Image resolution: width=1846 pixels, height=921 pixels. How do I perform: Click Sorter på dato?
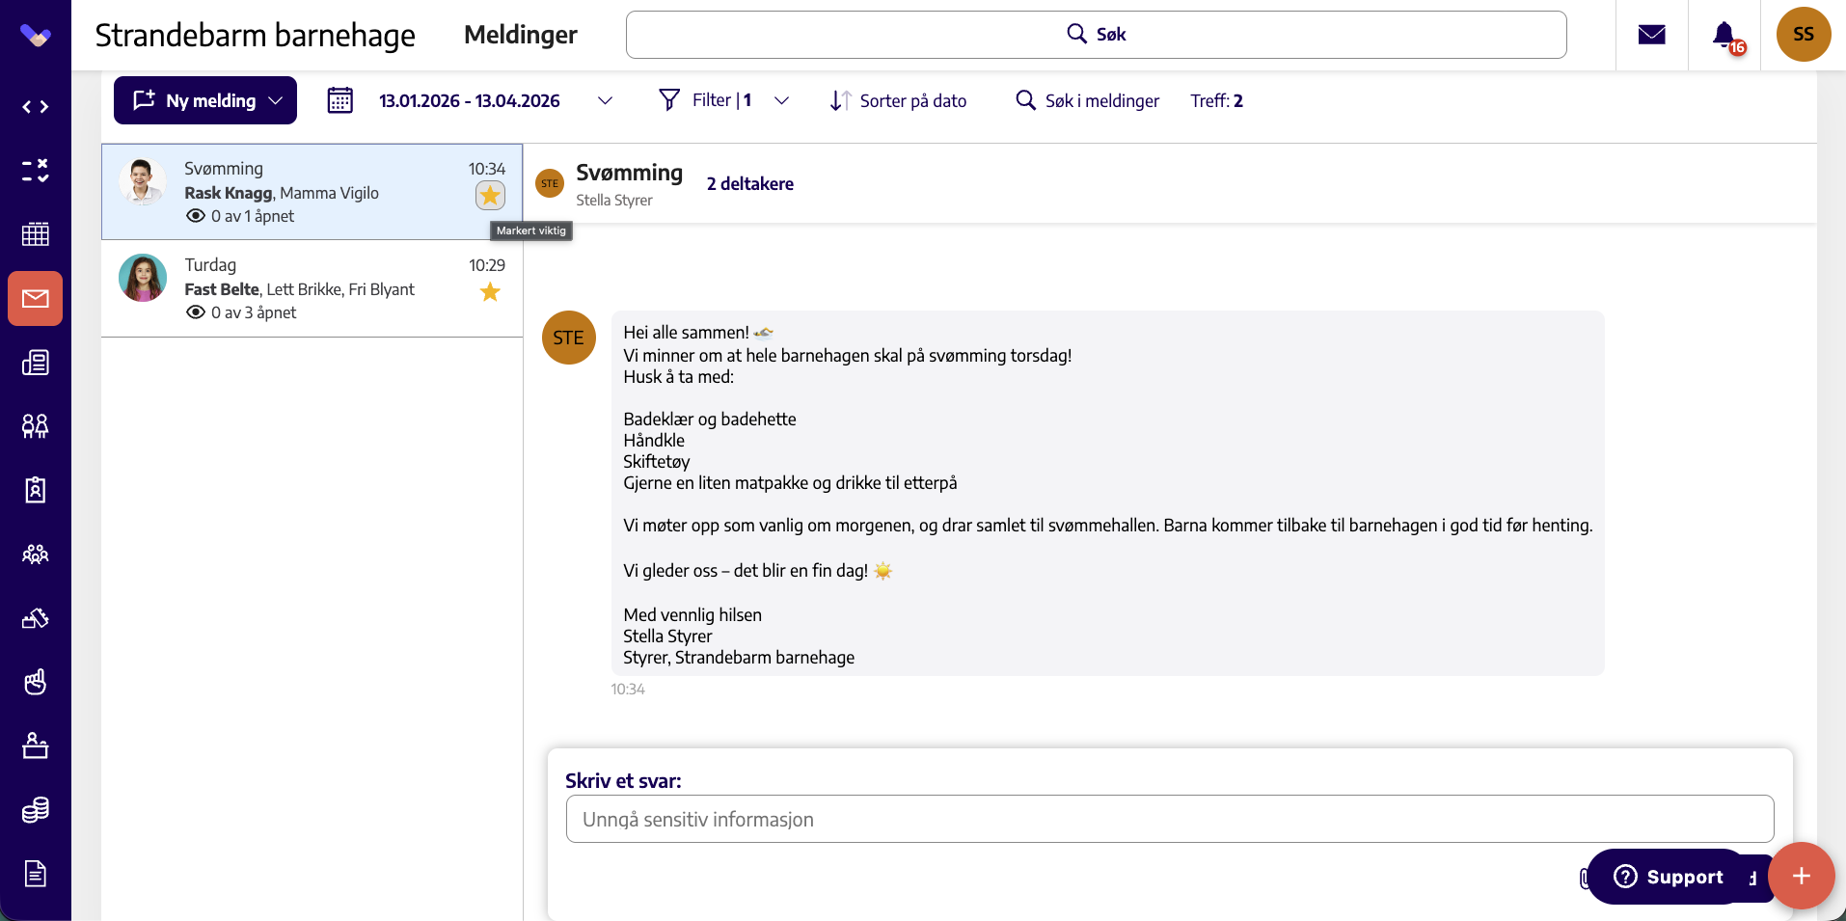898,101
